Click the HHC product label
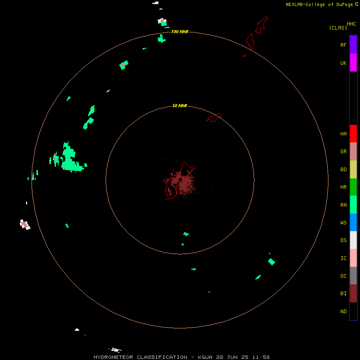360x360 pixels. (x=352, y=24)
